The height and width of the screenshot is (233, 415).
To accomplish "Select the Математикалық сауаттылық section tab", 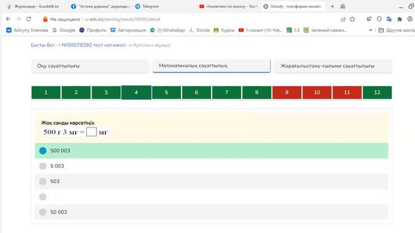I will (x=211, y=66).
